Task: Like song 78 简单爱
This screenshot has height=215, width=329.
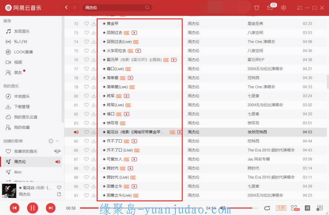Action: 86,78
